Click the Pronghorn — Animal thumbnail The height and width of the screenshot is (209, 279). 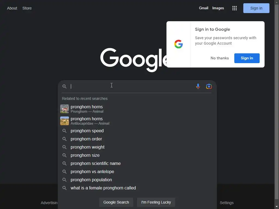[x=65, y=109]
